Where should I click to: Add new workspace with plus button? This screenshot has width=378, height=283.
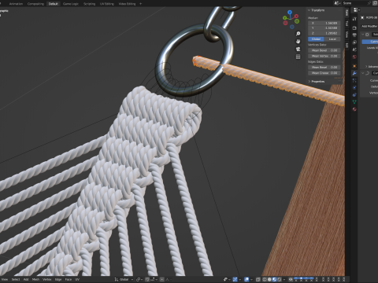coord(140,4)
